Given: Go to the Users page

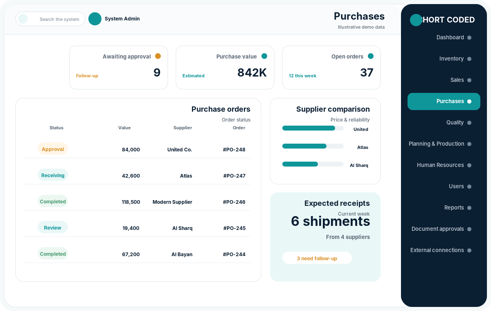Looking at the screenshot, I should (x=444, y=186).
